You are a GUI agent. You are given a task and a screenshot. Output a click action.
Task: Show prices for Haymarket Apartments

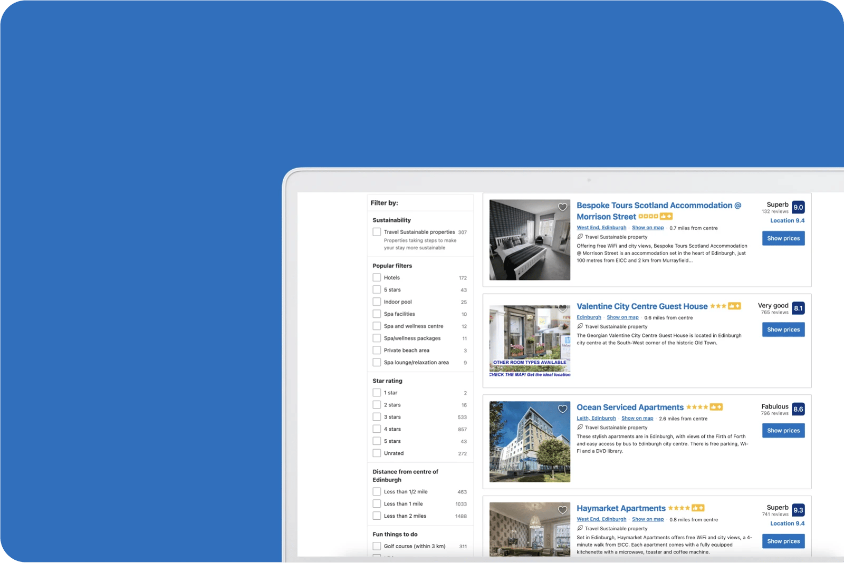click(x=783, y=541)
